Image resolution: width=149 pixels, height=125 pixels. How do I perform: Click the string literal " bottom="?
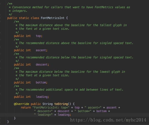click(83, 111)
